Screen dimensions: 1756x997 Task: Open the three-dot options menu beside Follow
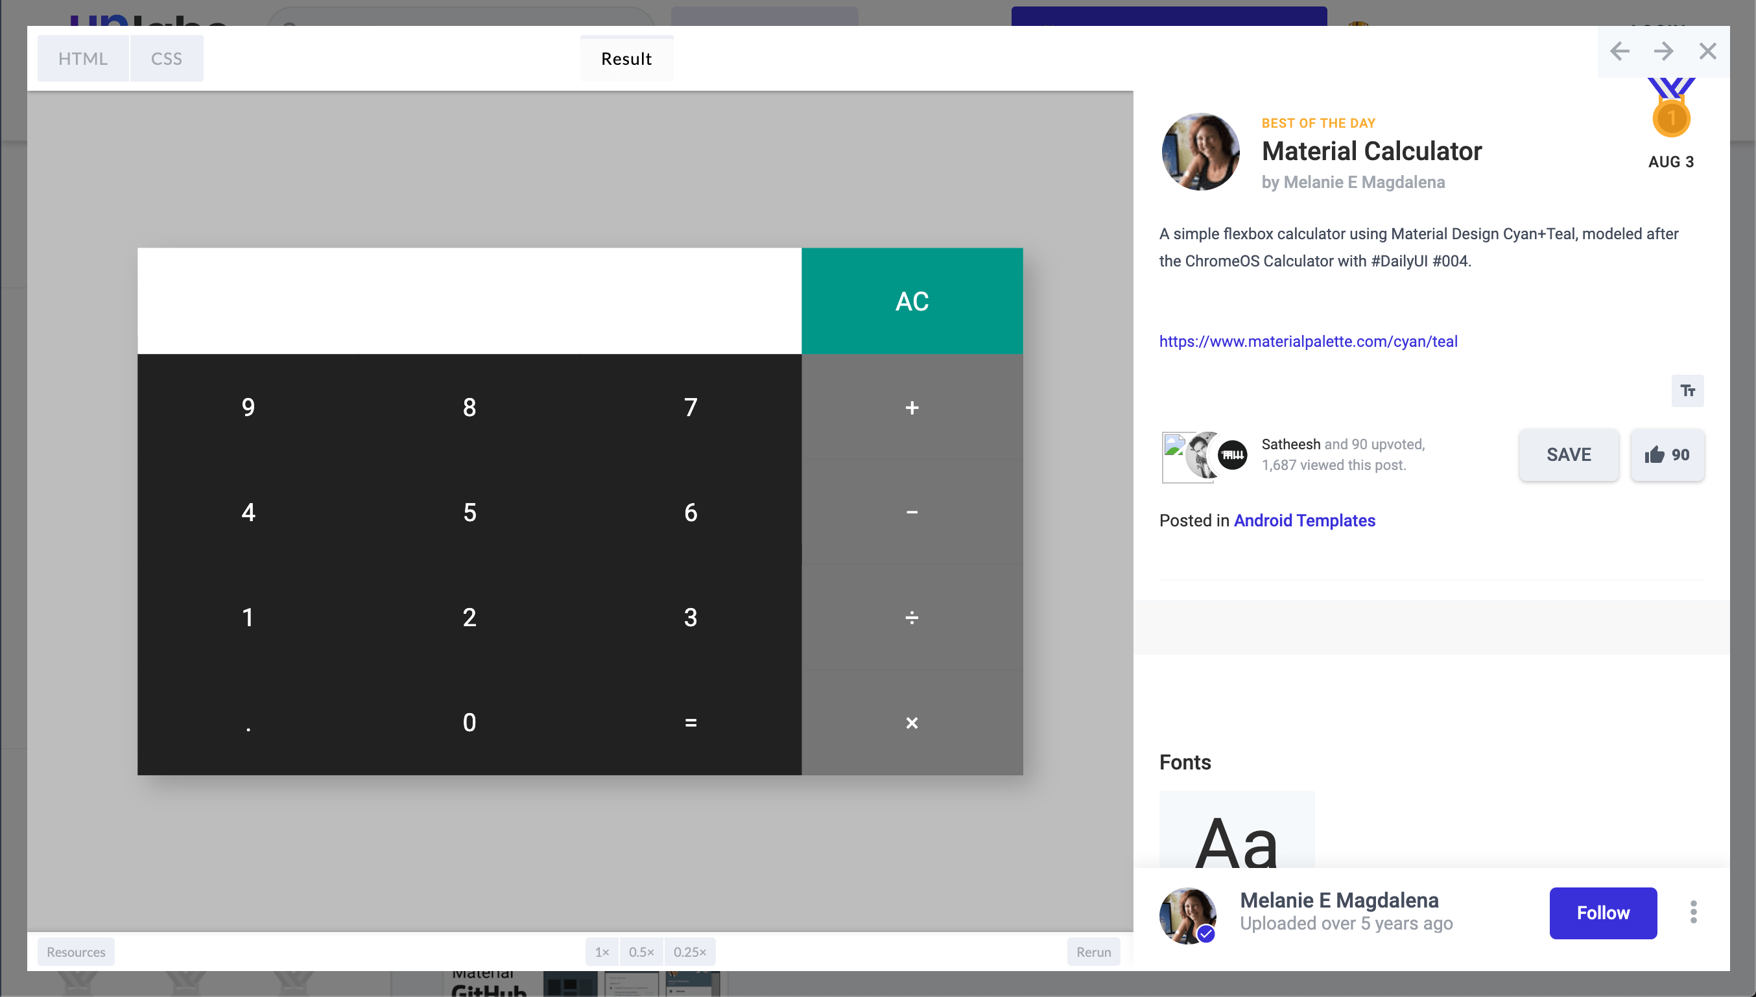tap(1693, 911)
